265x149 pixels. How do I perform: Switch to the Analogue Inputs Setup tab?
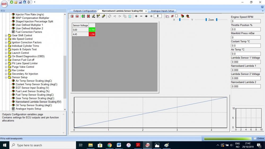pos(162,11)
